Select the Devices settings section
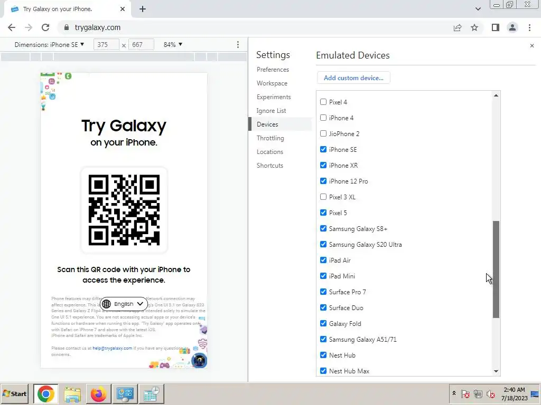Viewport: 541px width, 405px height. coord(280,124)
